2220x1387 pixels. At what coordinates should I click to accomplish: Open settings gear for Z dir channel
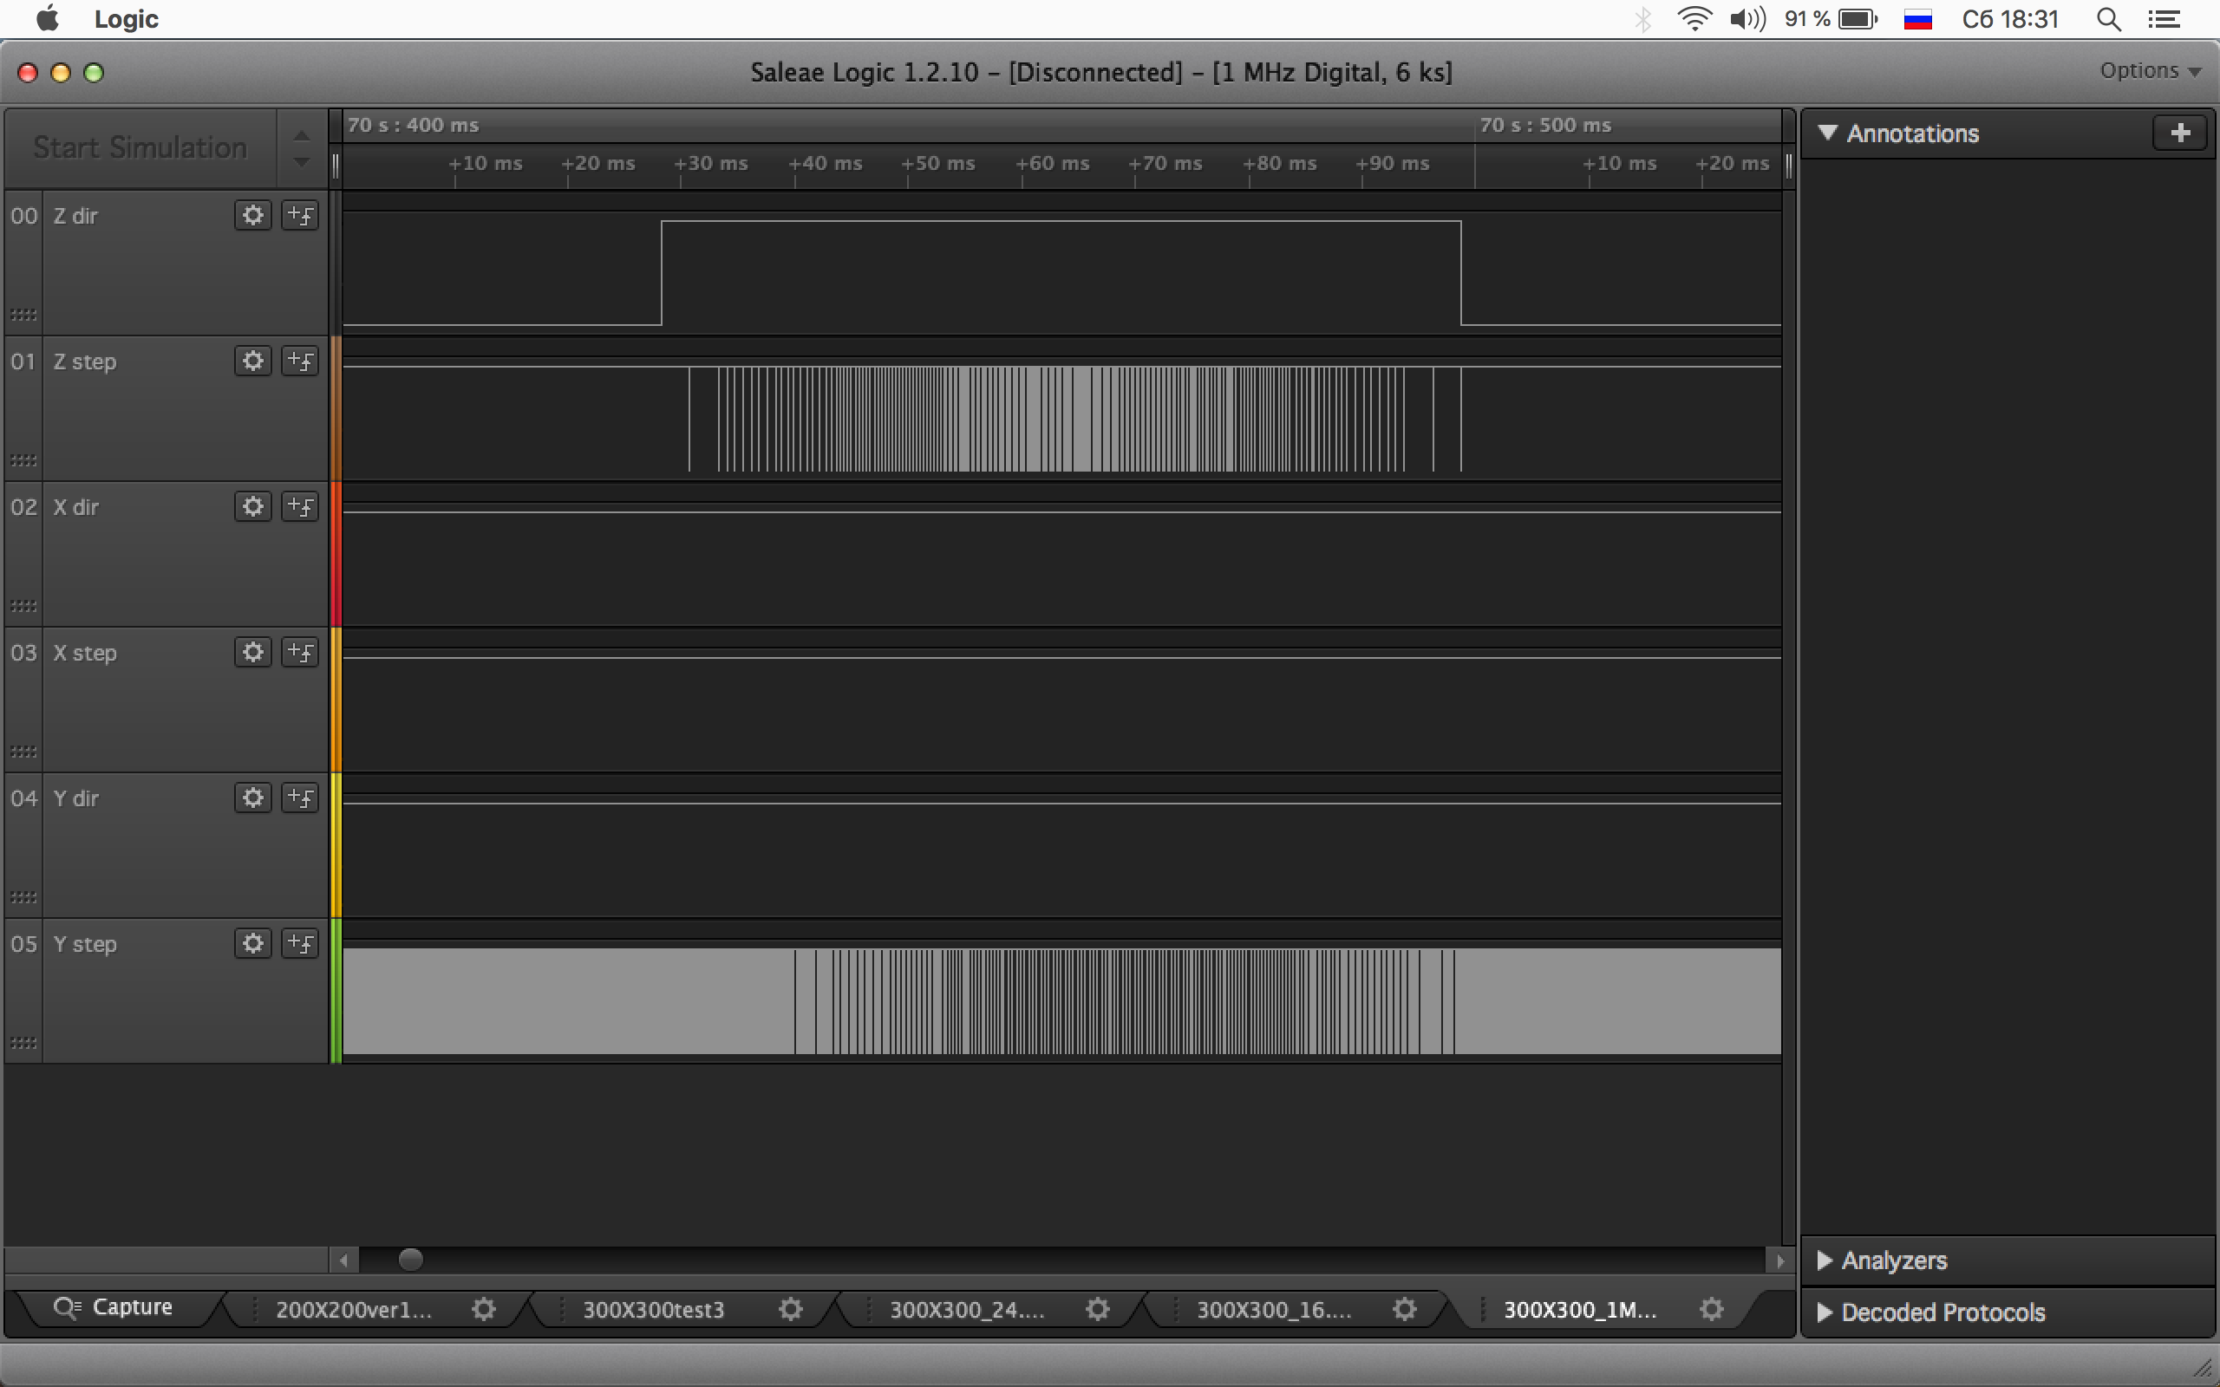pos(252,216)
